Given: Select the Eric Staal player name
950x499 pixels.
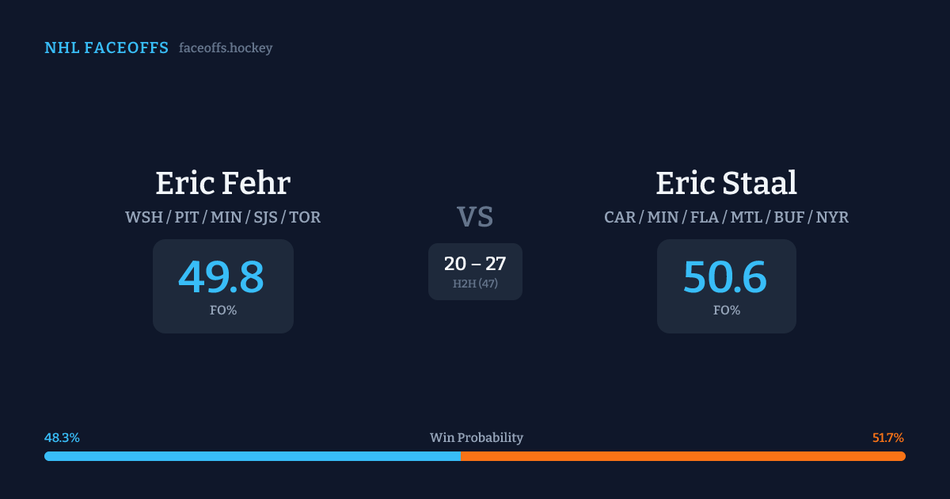Looking at the screenshot, I should 726,183.
